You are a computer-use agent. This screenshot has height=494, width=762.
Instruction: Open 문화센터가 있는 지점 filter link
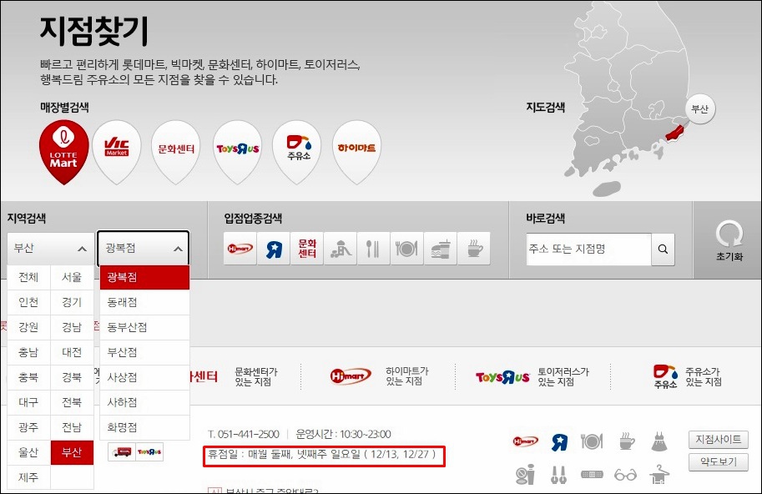coord(256,377)
